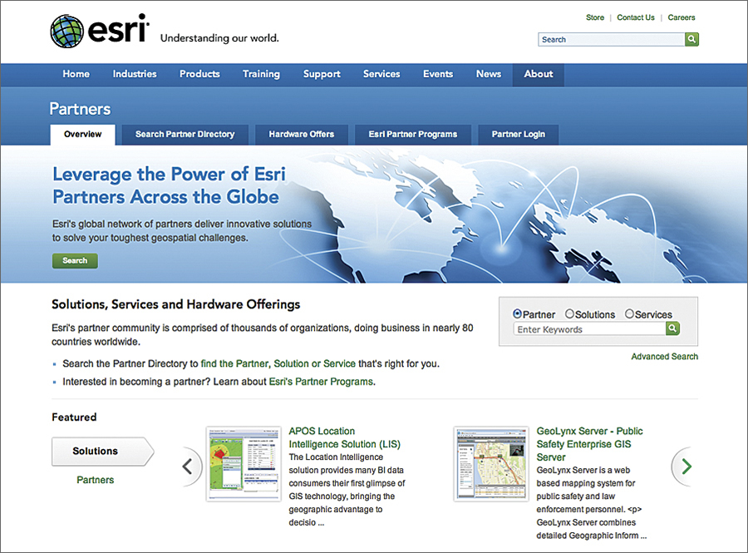The image size is (748, 553).
Task: Open the Events menu item
Action: (438, 74)
